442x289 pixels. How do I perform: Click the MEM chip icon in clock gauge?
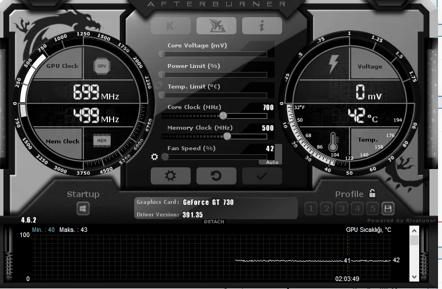(102, 141)
